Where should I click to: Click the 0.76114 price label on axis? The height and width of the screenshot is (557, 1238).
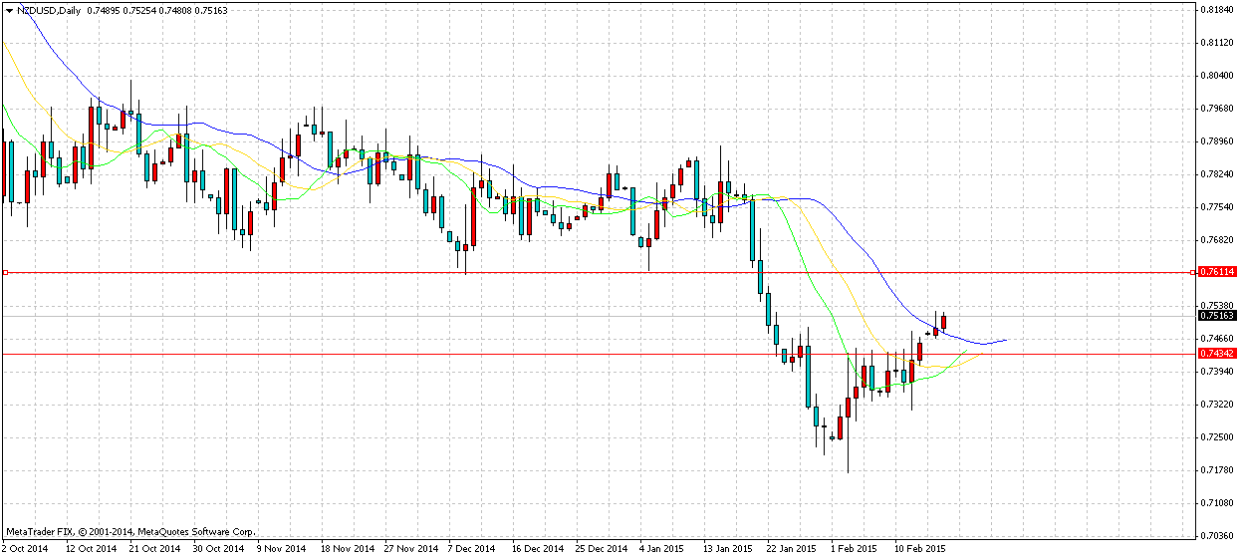1217,272
